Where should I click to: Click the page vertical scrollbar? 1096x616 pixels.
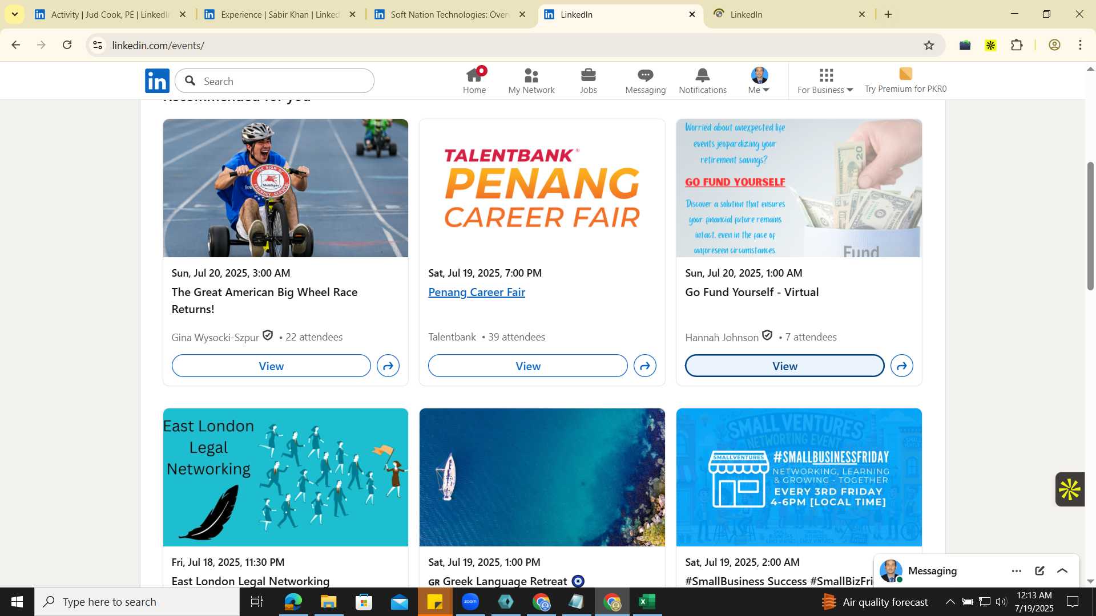click(x=1090, y=226)
